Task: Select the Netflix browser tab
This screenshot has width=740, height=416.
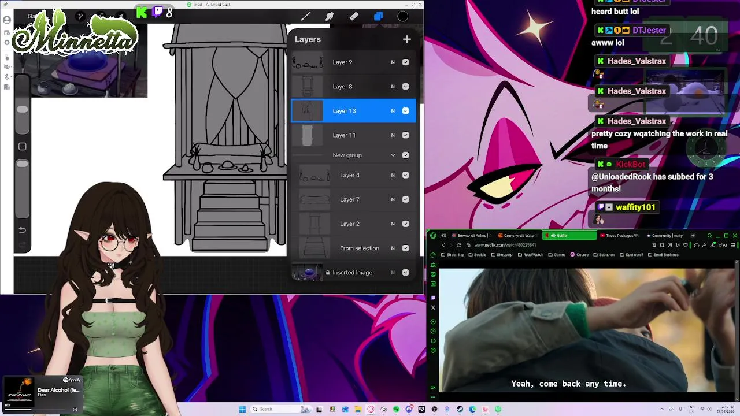Action: tap(569, 235)
